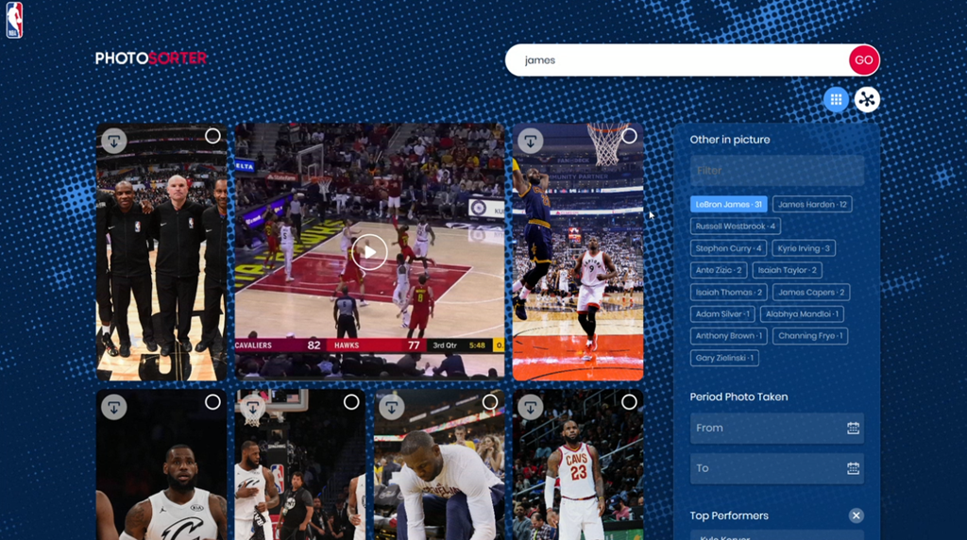Download the LeBron dunk photo
Viewport: 967px width, 540px height.
[531, 142]
